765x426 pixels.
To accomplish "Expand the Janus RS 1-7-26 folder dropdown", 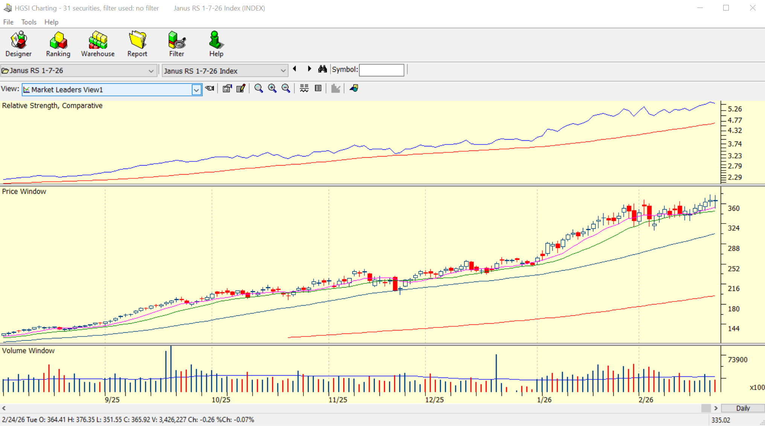I will coord(151,71).
